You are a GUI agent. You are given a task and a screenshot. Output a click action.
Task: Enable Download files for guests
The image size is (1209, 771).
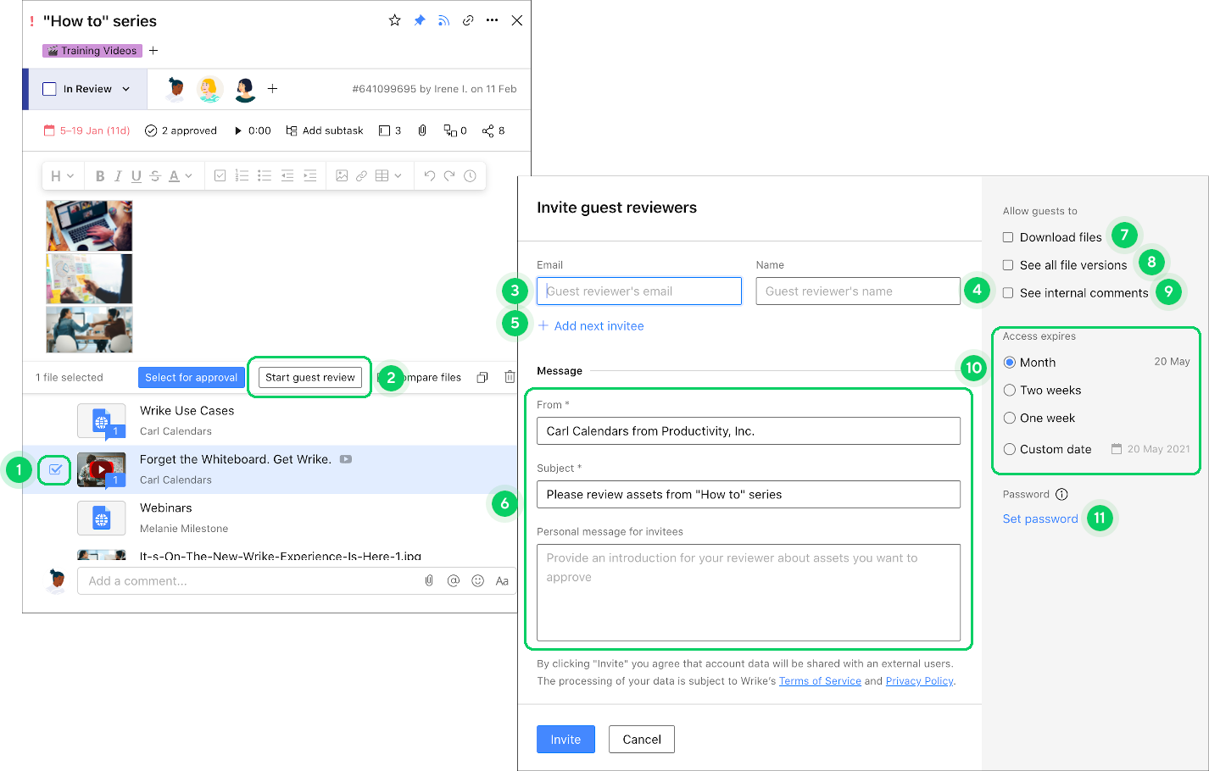(1008, 237)
